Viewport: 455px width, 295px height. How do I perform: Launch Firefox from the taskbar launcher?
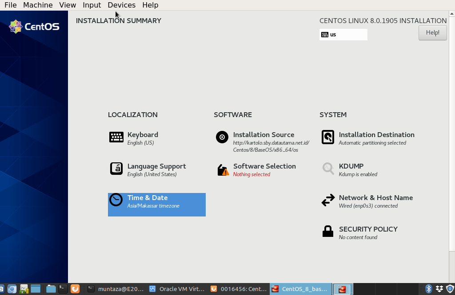75,289
